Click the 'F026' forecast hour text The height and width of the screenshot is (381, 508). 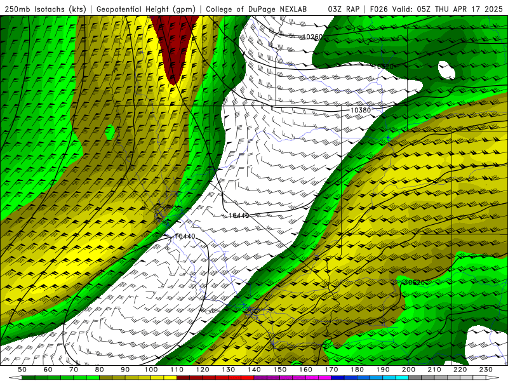pos(379,9)
